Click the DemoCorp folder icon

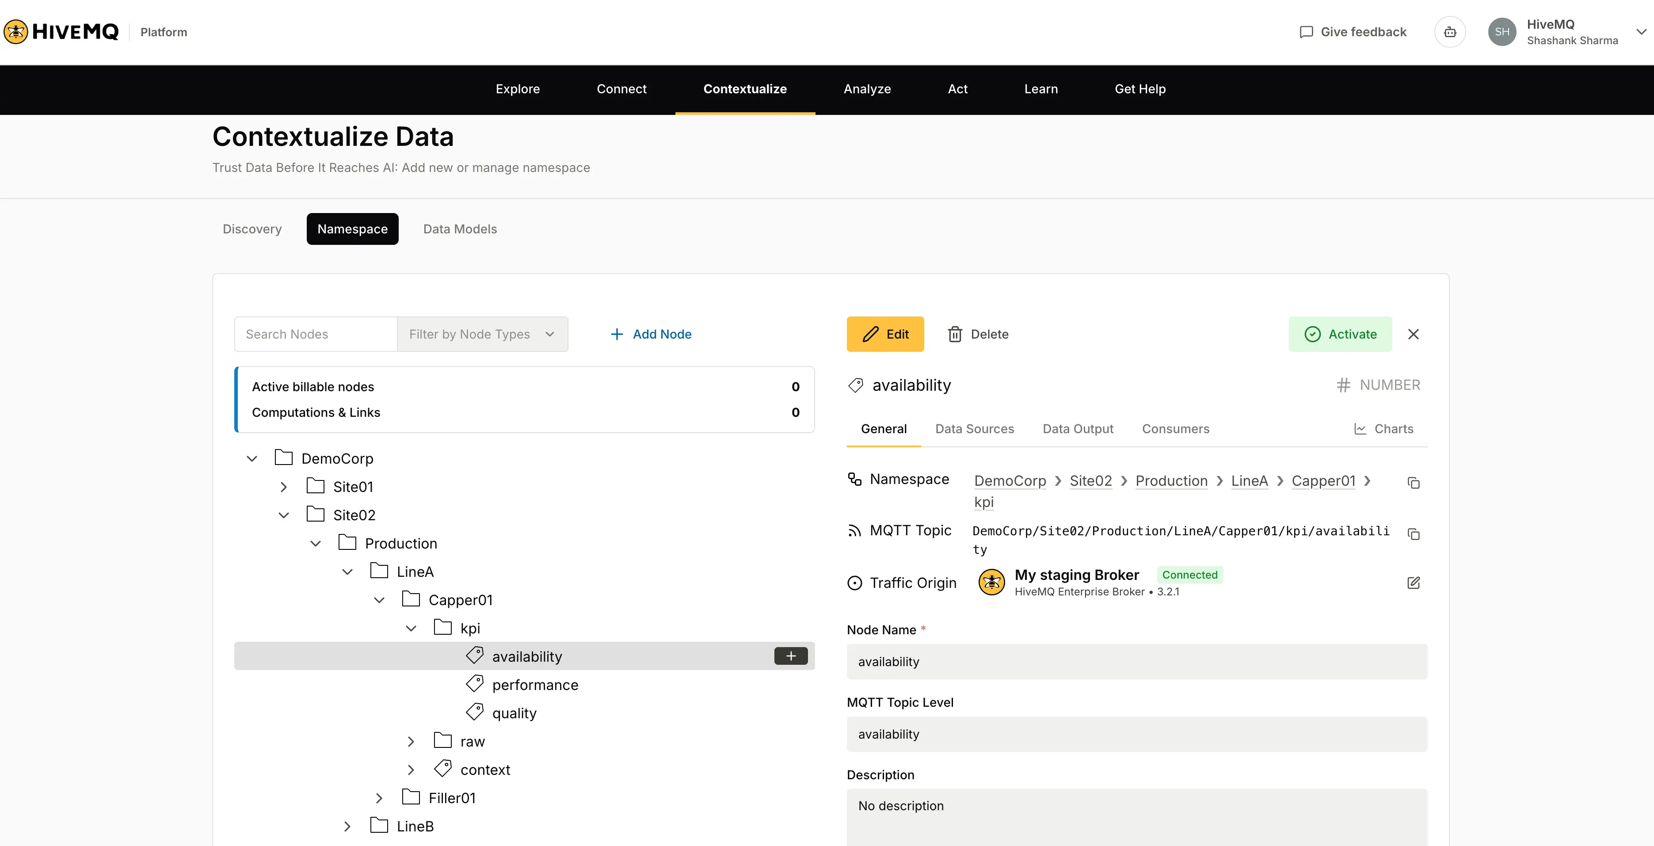283,457
